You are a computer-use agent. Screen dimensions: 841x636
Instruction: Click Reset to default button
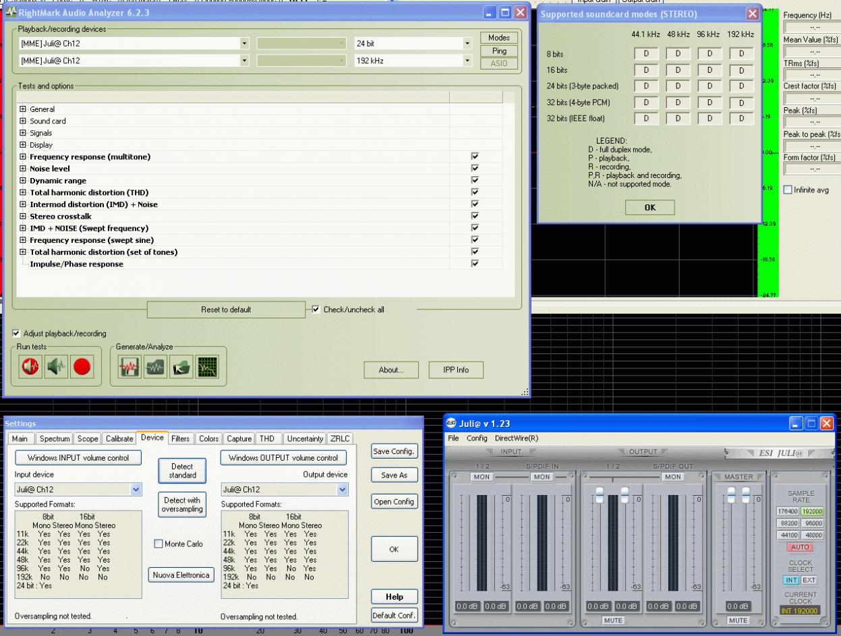(x=226, y=310)
